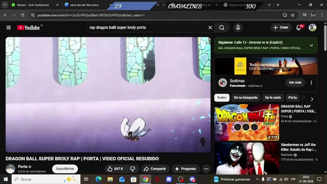Click the Preguntar button
The height and width of the screenshot is (184, 327).
(186, 169)
